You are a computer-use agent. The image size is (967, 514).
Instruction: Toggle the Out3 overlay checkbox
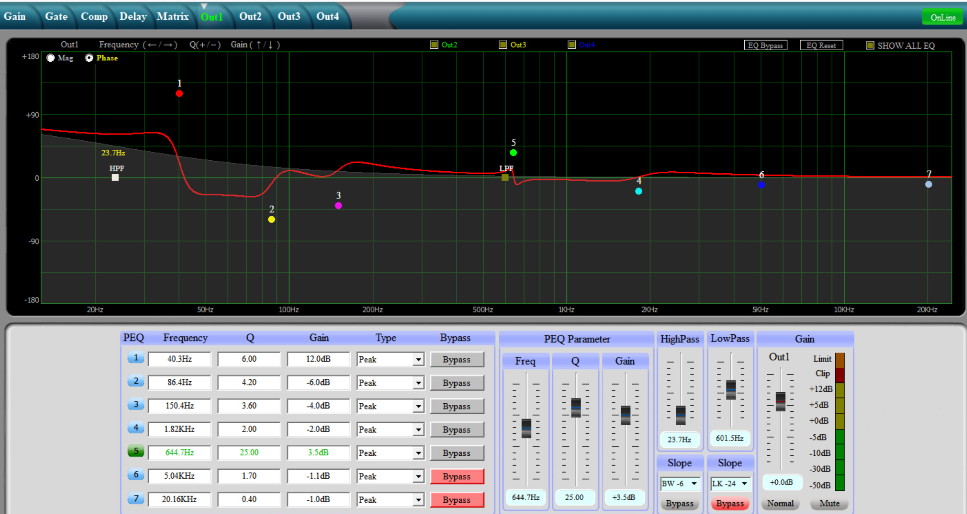pos(503,44)
